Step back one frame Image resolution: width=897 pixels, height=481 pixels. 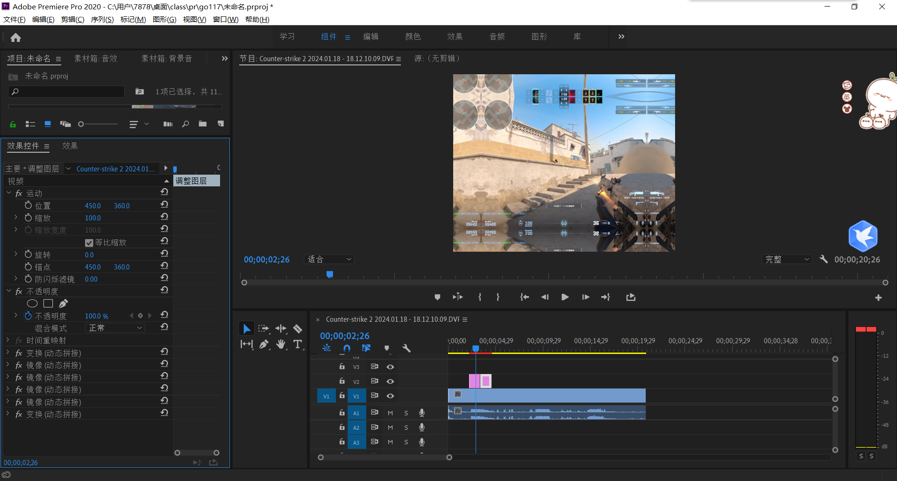[x=545, y=297]
